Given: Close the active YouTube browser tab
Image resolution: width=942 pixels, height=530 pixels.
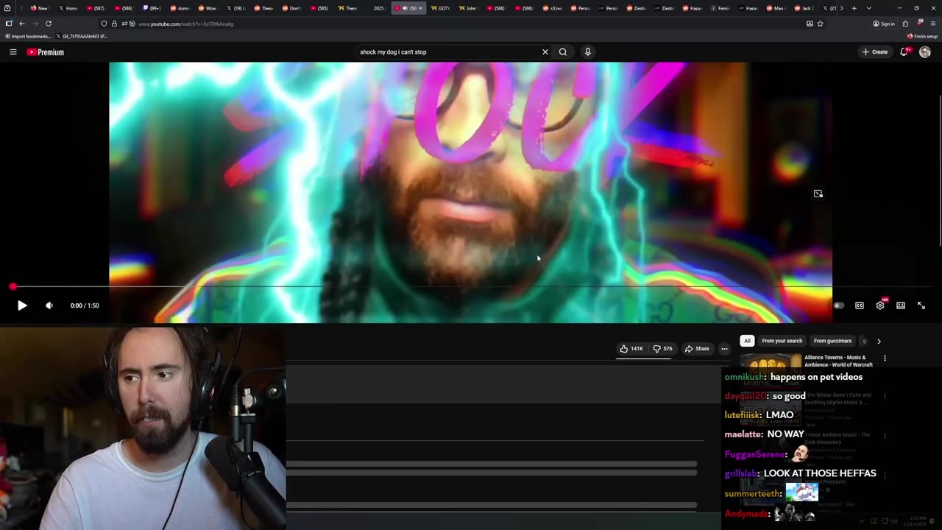Looking at the screenshot, I should 421,8.
